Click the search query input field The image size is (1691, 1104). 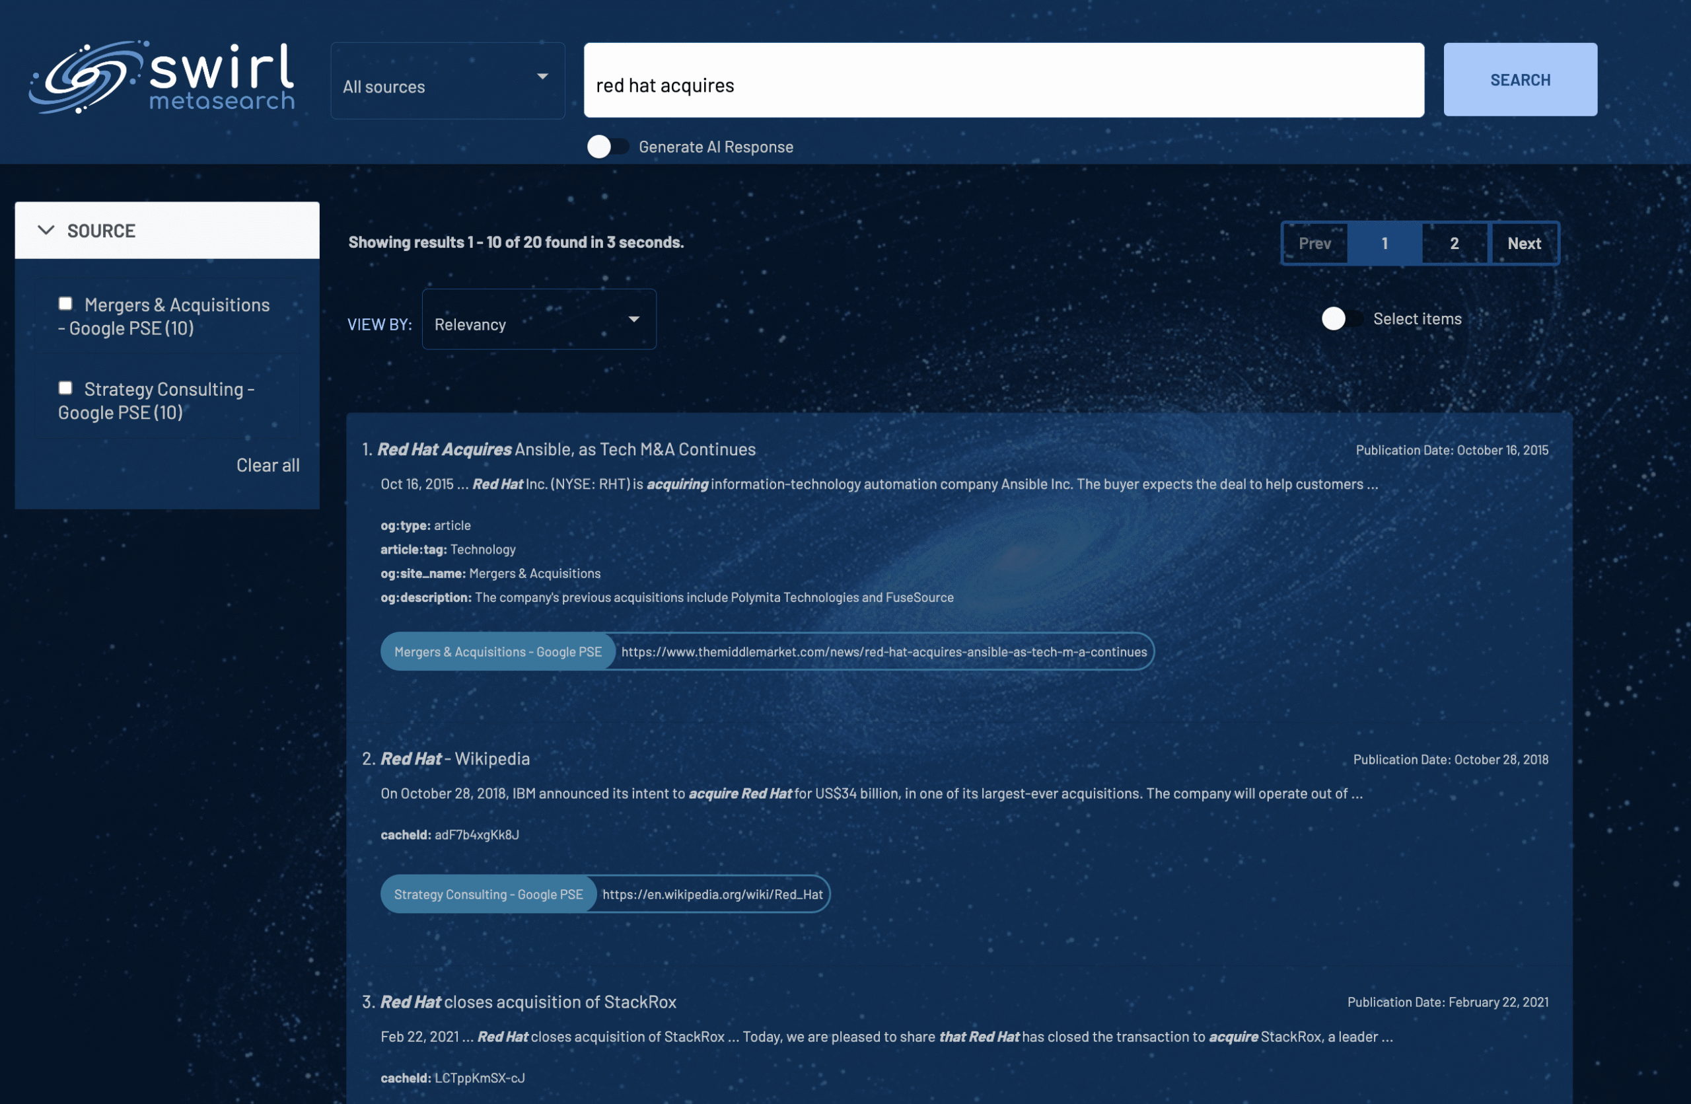[x=1003, y=81]
